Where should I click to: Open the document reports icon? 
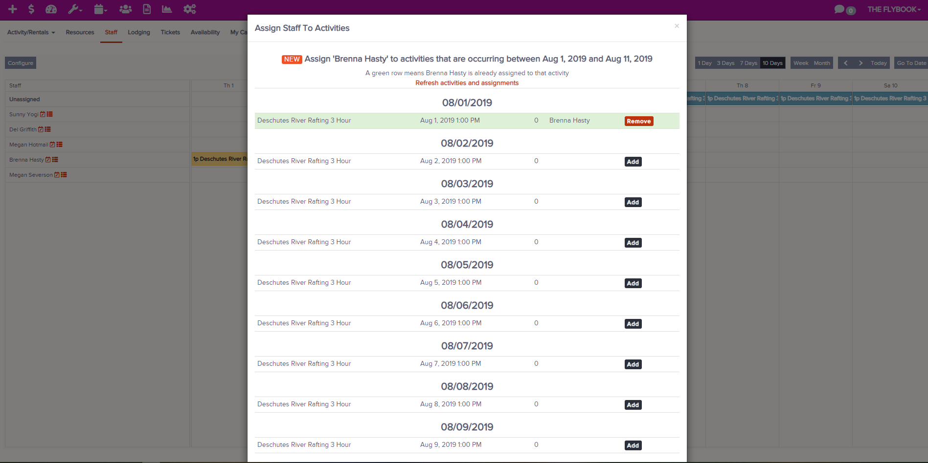pos(147,9)
